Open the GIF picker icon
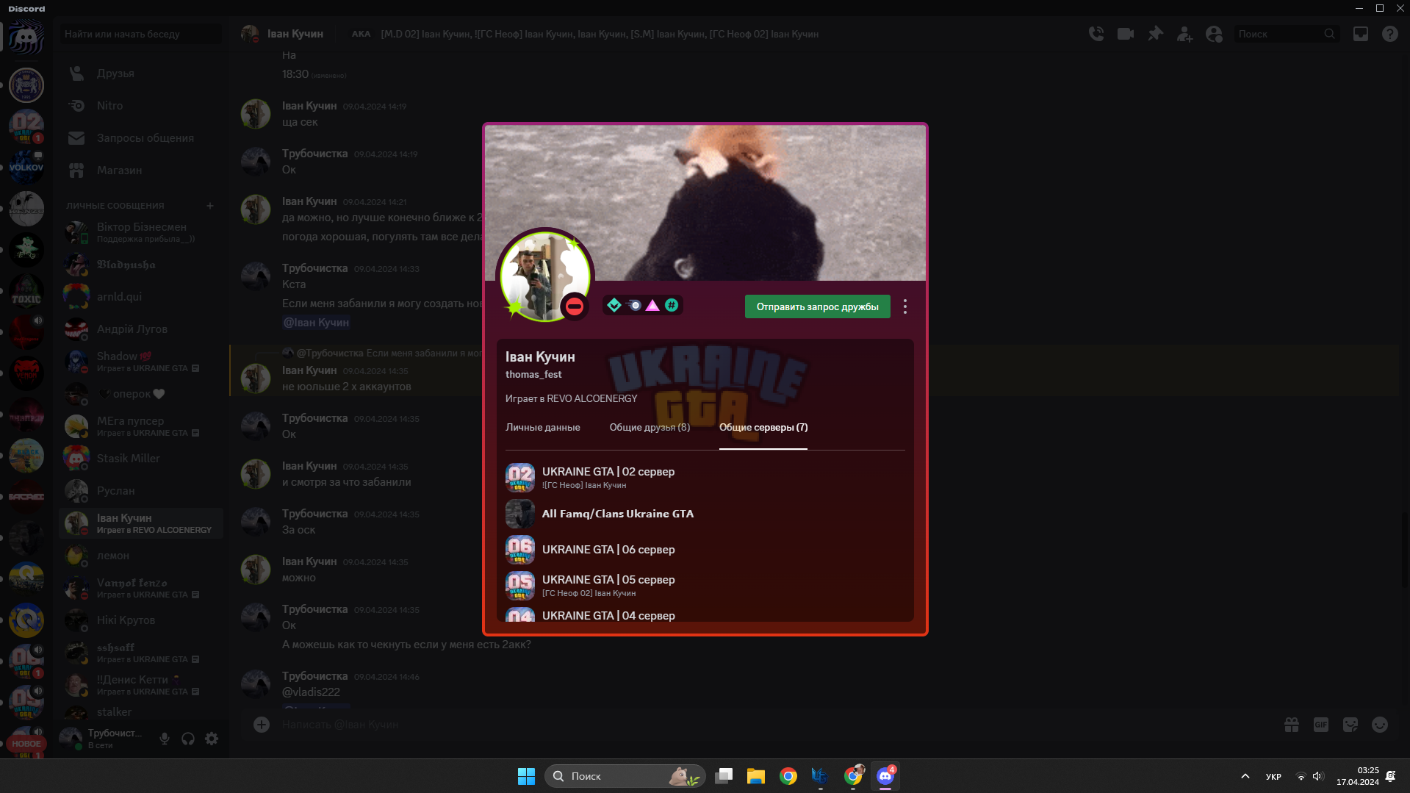This screenshot has height=793, width=1410. point(1321,725)
